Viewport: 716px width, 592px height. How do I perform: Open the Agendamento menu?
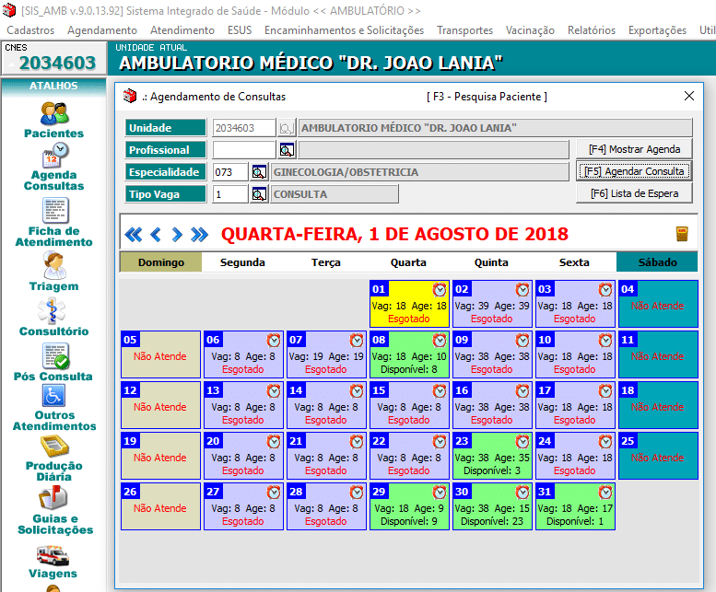pos(102,30)
